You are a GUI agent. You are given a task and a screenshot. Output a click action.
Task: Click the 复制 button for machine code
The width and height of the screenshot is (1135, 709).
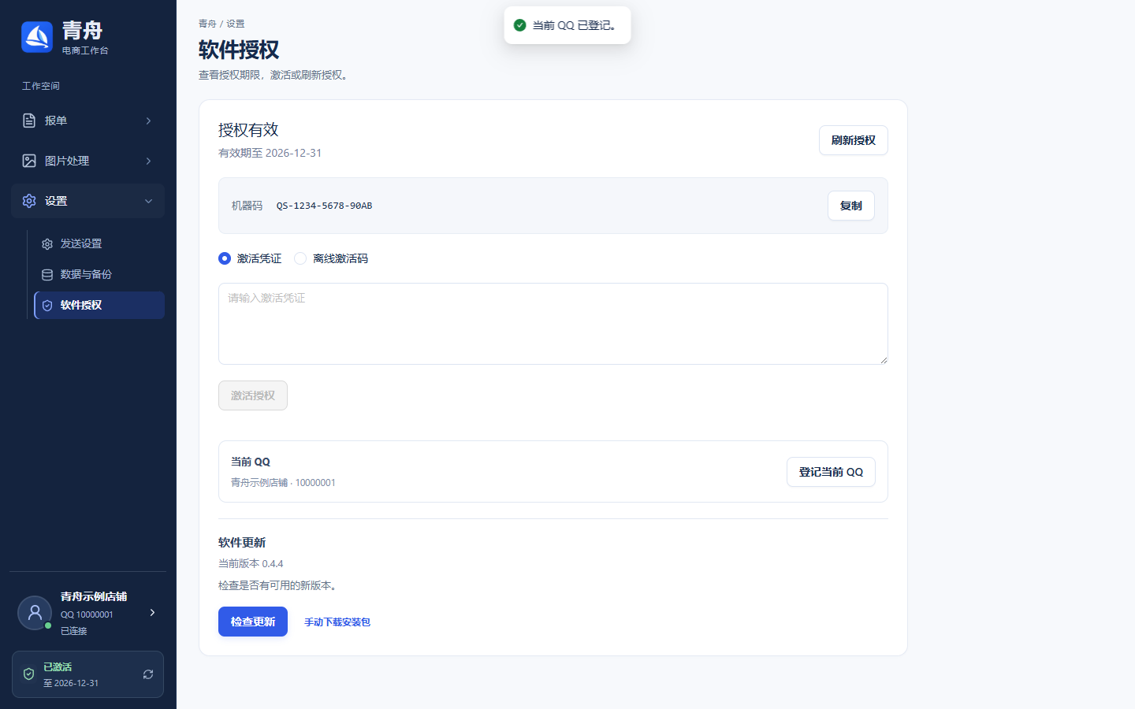(x=851, y=206)
